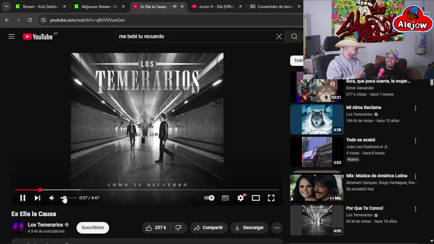Click the Descargar download button

pyautogui.click(x=249, y=228)
